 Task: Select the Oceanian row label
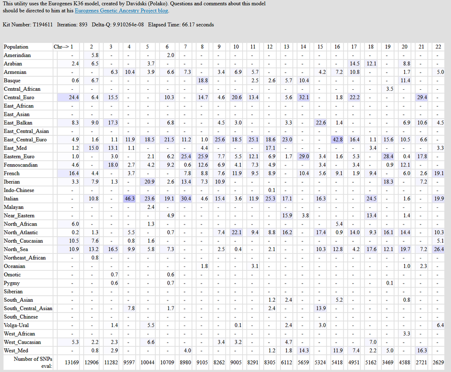tap(14, 266)
